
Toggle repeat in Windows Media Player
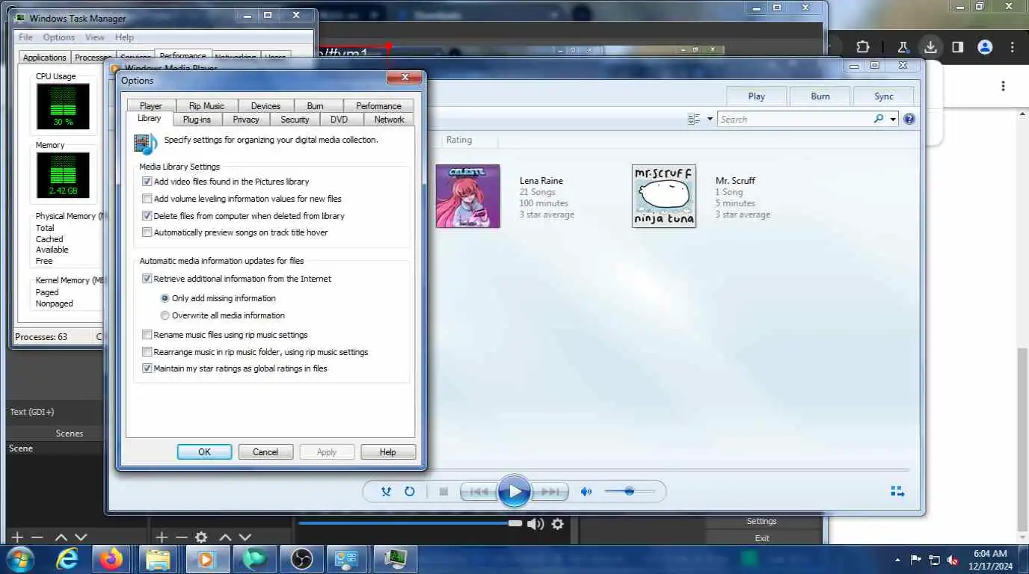tap(410, 492)
